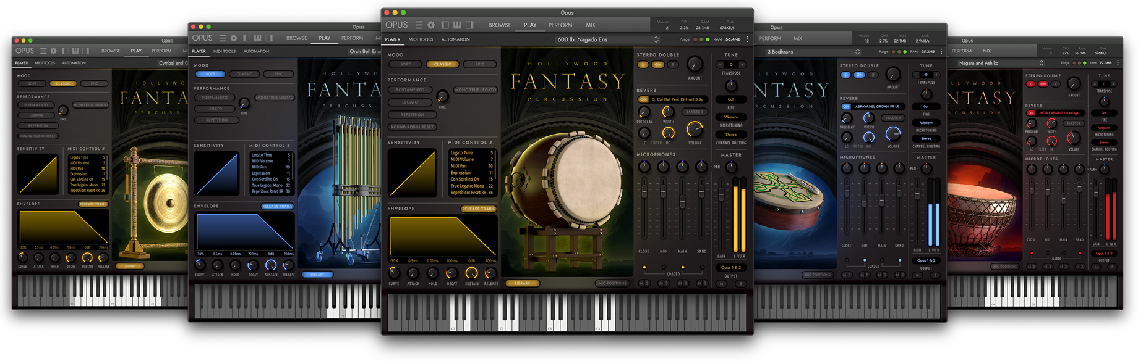Click the gear icon in the Cymbal window
Viewport: 1138px width, 361px height.
point(54,51)
